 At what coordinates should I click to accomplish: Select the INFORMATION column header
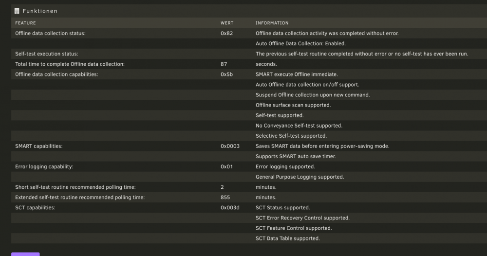pyautogui.click(x=272, y=23)
